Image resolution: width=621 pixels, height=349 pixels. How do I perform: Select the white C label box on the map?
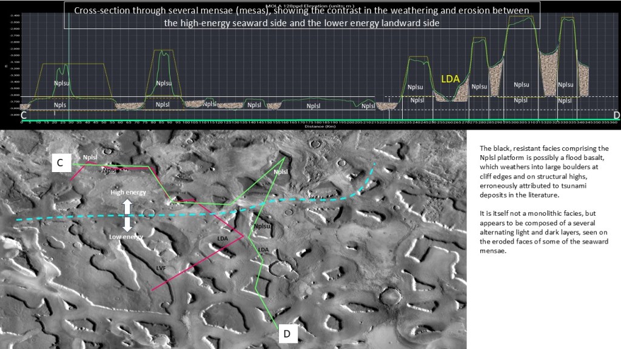click(60, 162)
